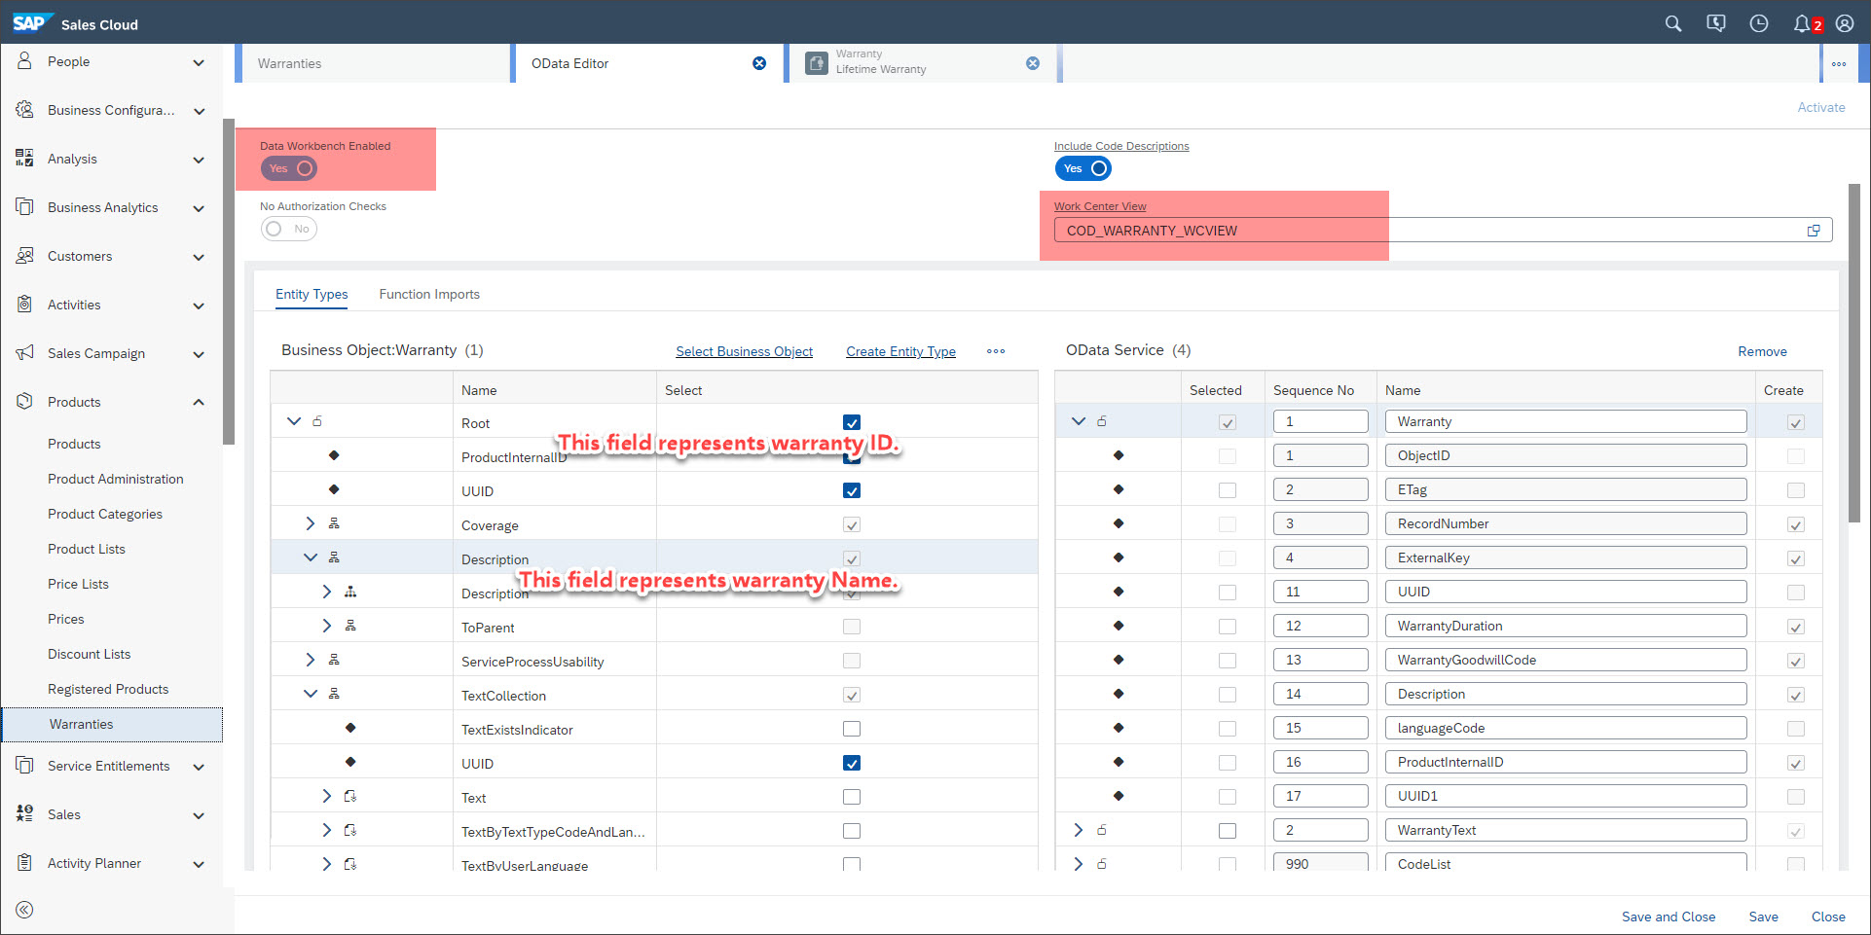Check the Text row checkbox

pos(852,797)
